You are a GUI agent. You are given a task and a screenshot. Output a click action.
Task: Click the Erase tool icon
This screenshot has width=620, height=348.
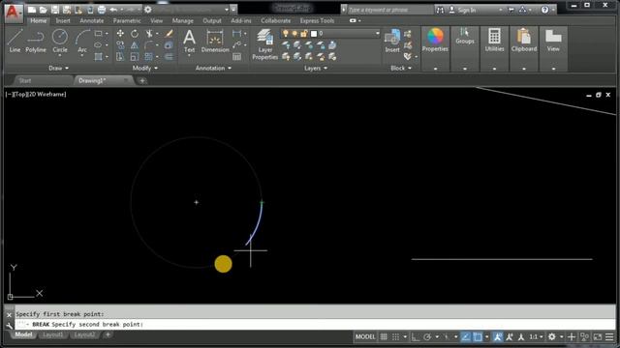click(x=169, y=34)
